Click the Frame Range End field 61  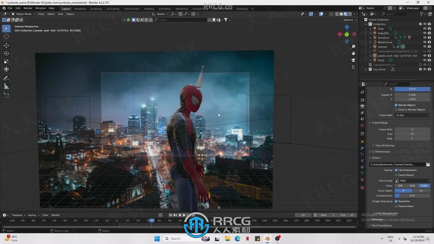point(412,134)
